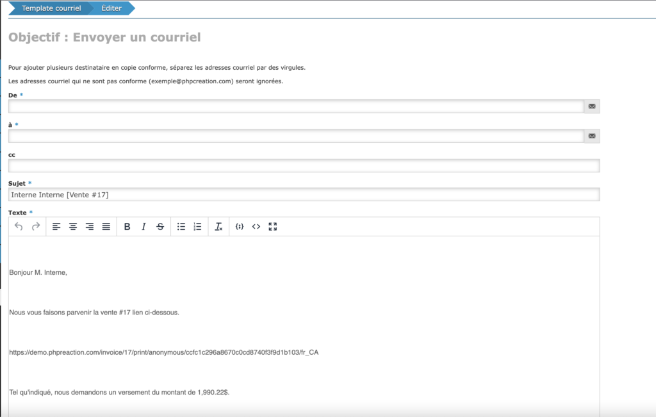This screenshot has width=656, height=417.
Task: Justify text in the editor
Action: click(106, 227)
